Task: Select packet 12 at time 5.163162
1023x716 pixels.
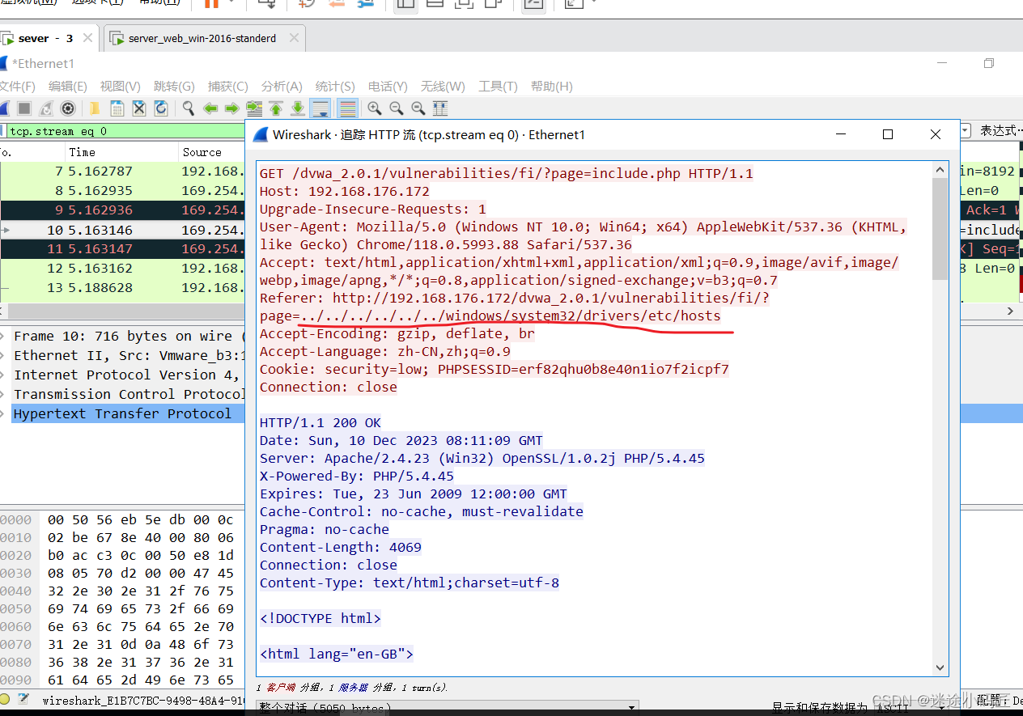Action: click(122, 268)
